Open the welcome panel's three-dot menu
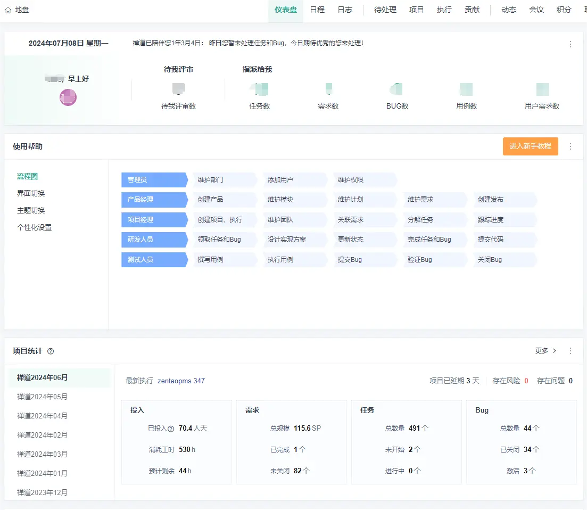The image size is (587, 510). click(x=570, y=44)
